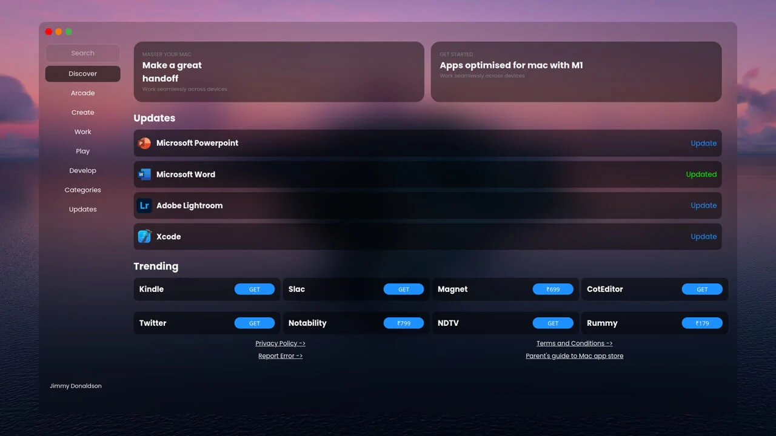Click the Notability app name

tap(307, 323)
